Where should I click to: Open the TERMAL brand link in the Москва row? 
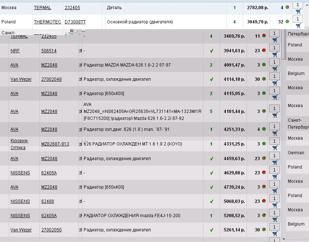point(42,8)
